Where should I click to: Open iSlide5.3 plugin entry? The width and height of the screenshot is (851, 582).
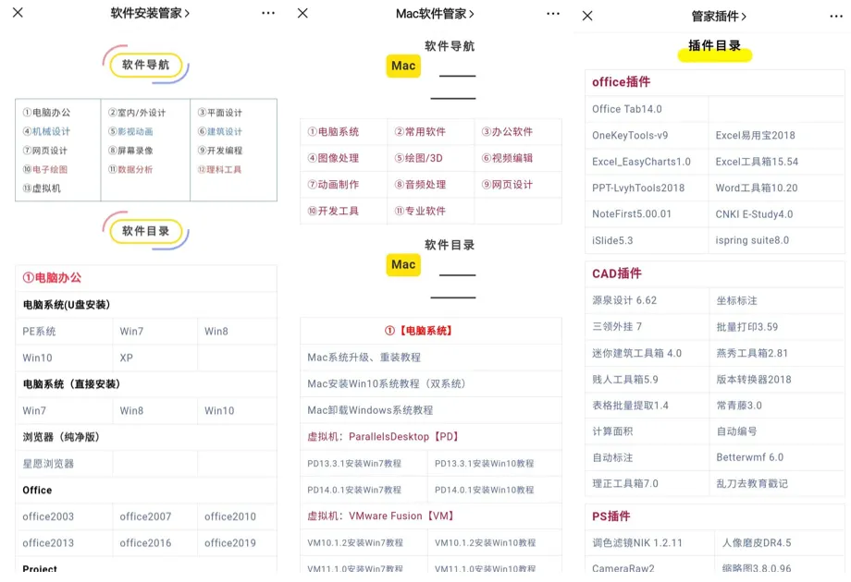coord(612,240)
